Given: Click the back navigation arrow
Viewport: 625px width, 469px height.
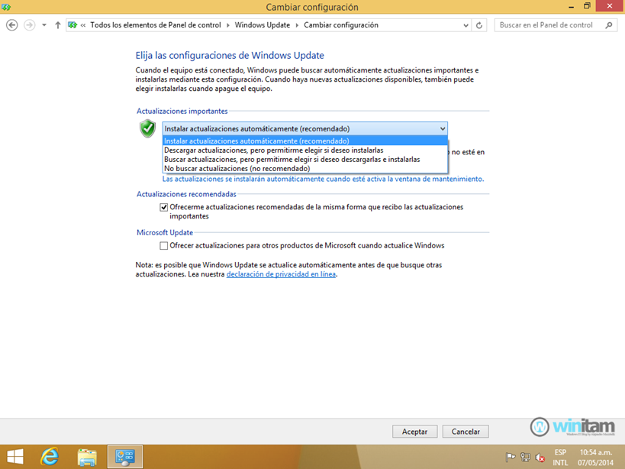Looking at the screenshot, I should (x=11, y=24).
